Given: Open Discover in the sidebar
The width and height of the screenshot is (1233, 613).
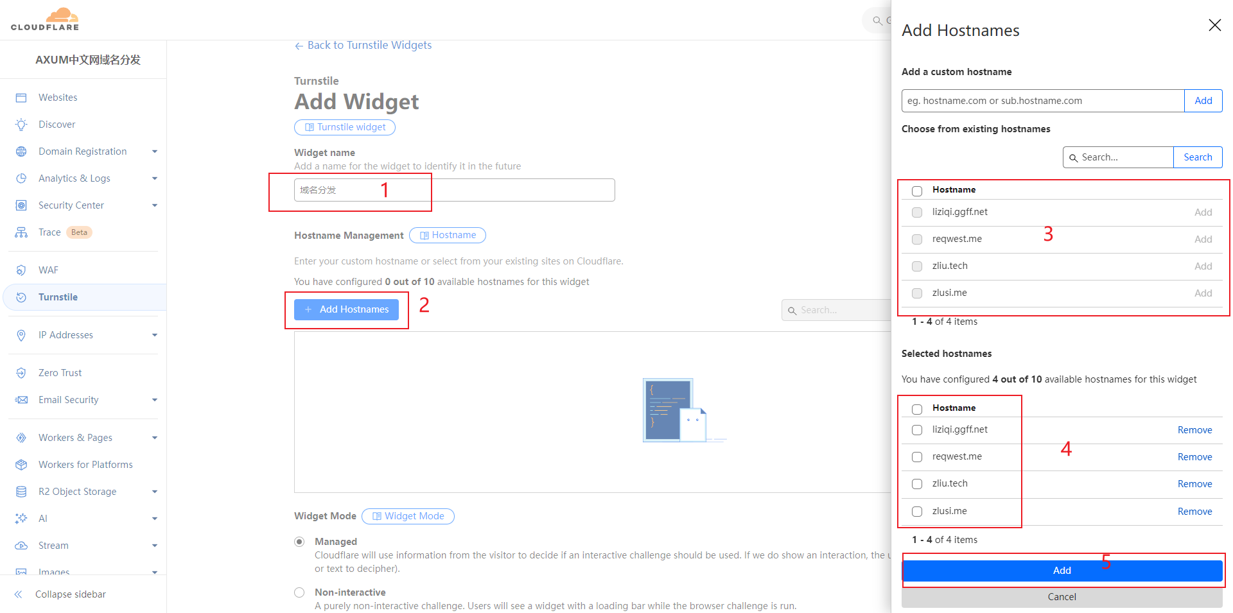Looking at the screenshot, I should click(57, 125).
